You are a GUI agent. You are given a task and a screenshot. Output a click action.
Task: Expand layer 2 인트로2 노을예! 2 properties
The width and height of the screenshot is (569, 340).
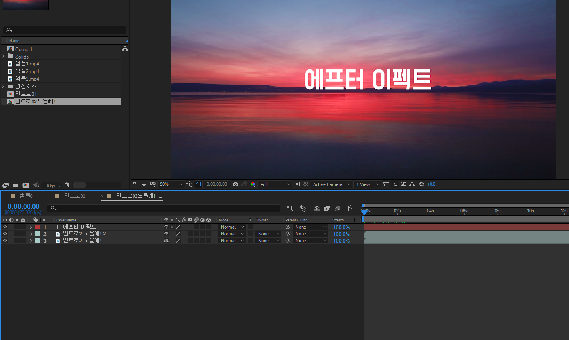pos(31,234)
